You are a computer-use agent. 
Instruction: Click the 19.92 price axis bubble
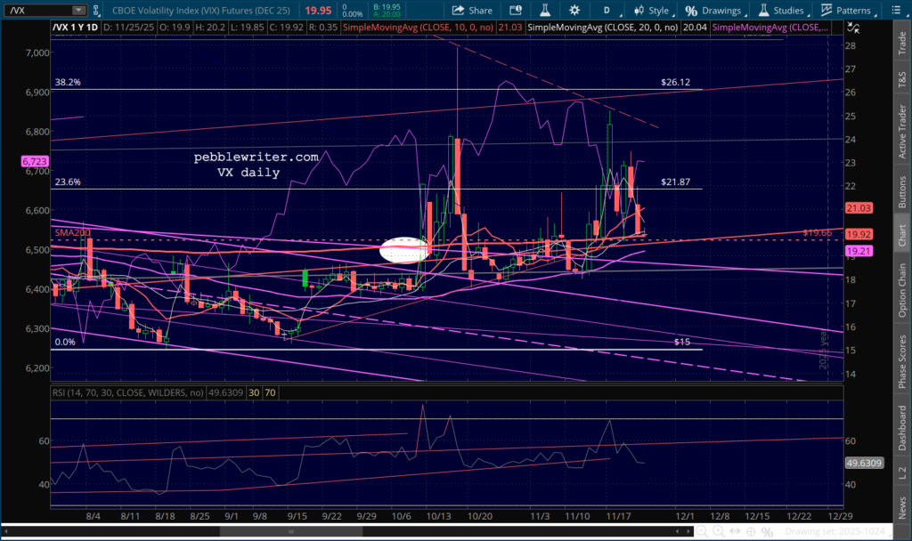click(859, 234)
